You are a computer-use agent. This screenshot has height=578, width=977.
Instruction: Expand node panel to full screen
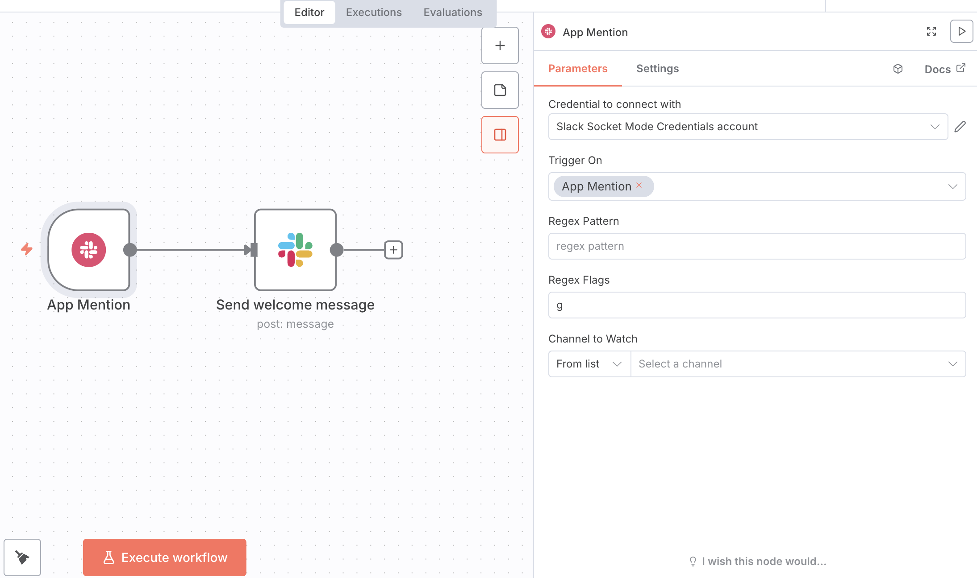click(931, 31)
